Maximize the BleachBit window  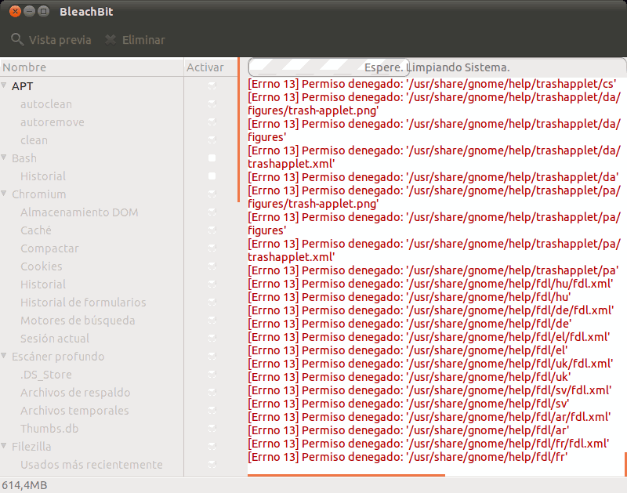pyautogui.click(x=43, y=12)
